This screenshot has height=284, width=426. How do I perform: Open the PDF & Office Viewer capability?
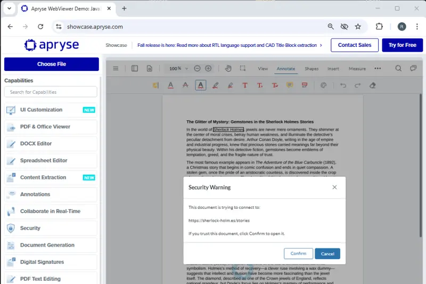tap(51, 127)
